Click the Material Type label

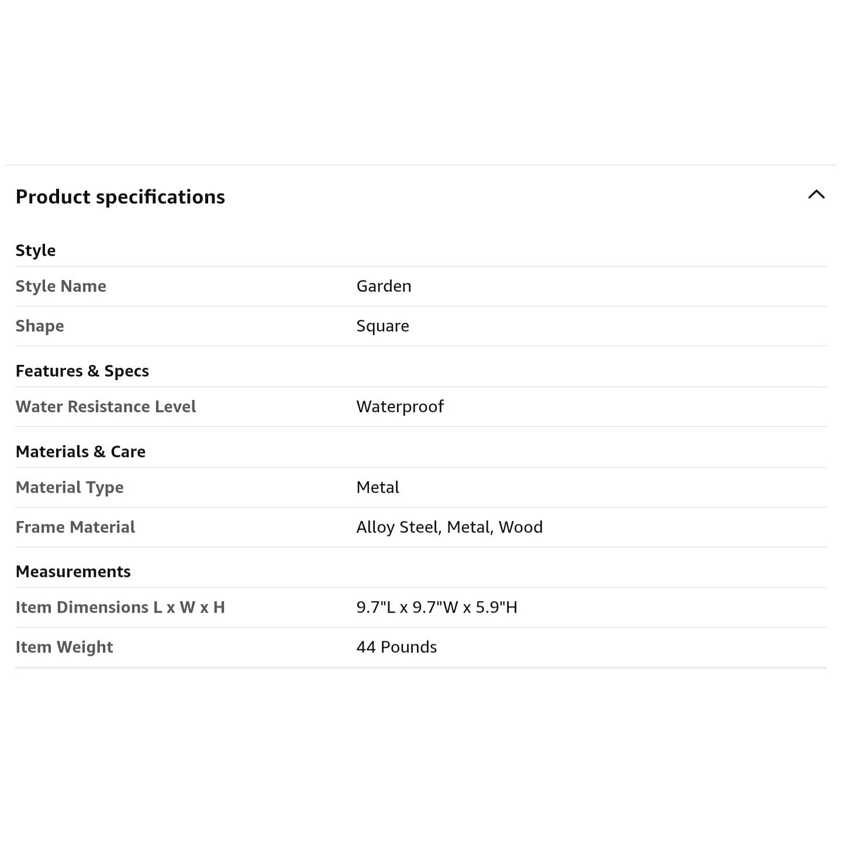[x=70, y=487]
